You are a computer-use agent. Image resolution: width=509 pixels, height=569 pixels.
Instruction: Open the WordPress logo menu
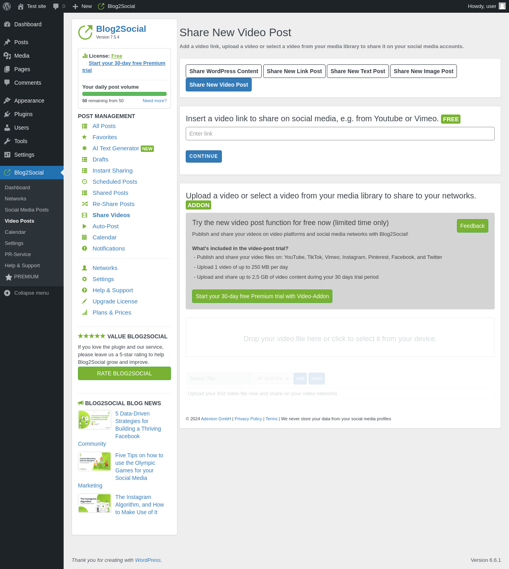click(7, 6)
